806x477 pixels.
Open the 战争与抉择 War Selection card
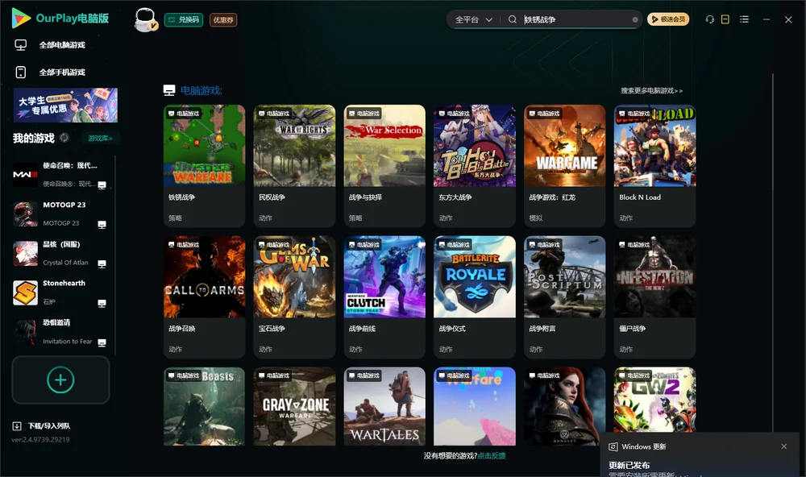tap(384, 165)
